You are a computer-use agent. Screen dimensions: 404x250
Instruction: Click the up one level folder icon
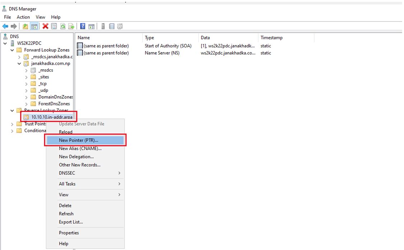pyautogui.click(x=24, y=26)
